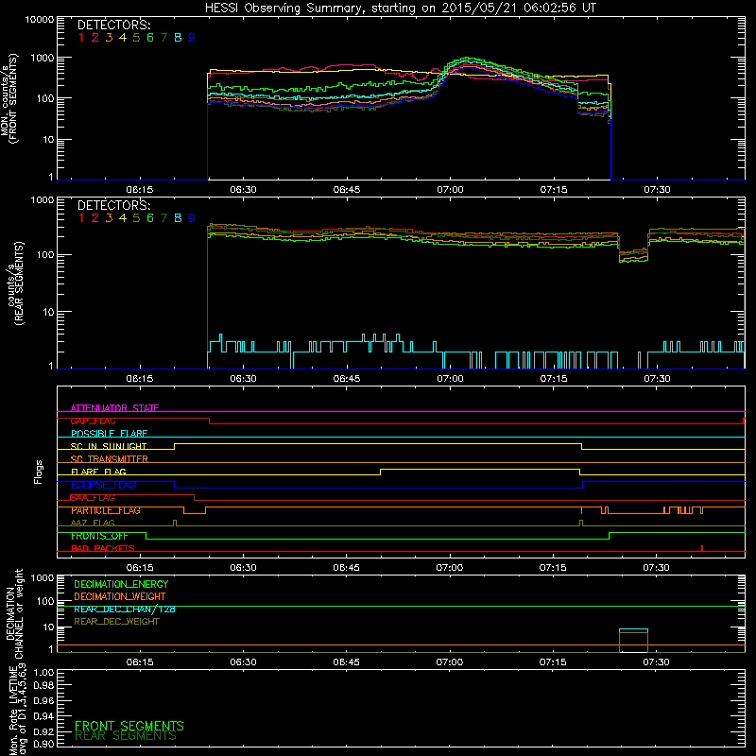Viewport: 756px width, 756px height.
Task: Select the SC_TRANSMITTER flag label
Action: tap(109, 459)
